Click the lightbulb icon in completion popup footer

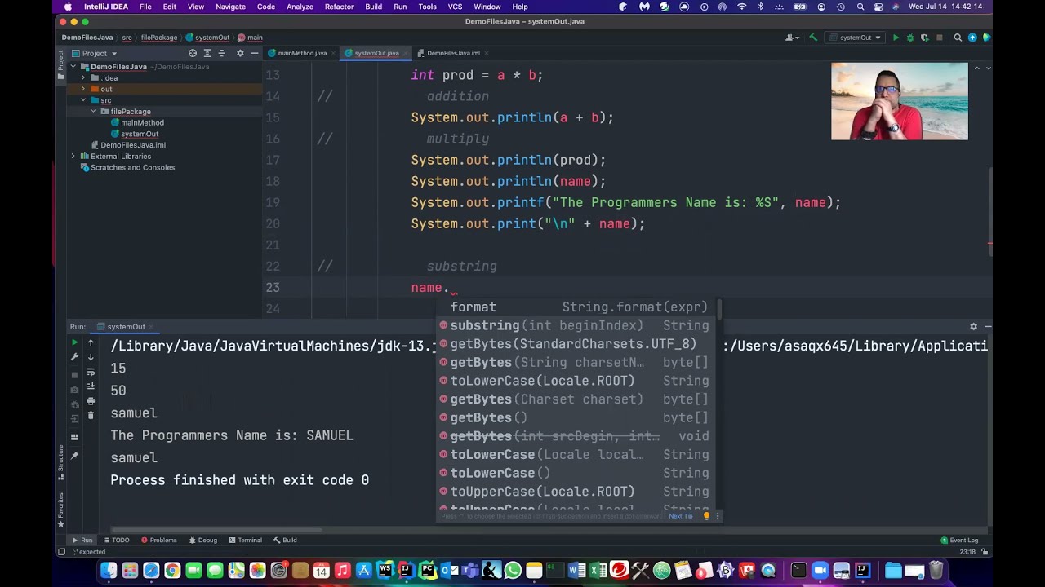click(706, 516)
